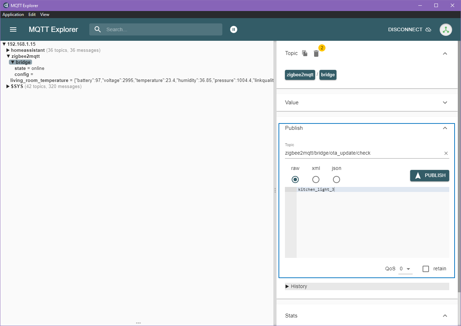The height and width of the screenshot is (326, 461).
Task: Collapse the zigbee2mqtt topic node
Action: (9, 56)
